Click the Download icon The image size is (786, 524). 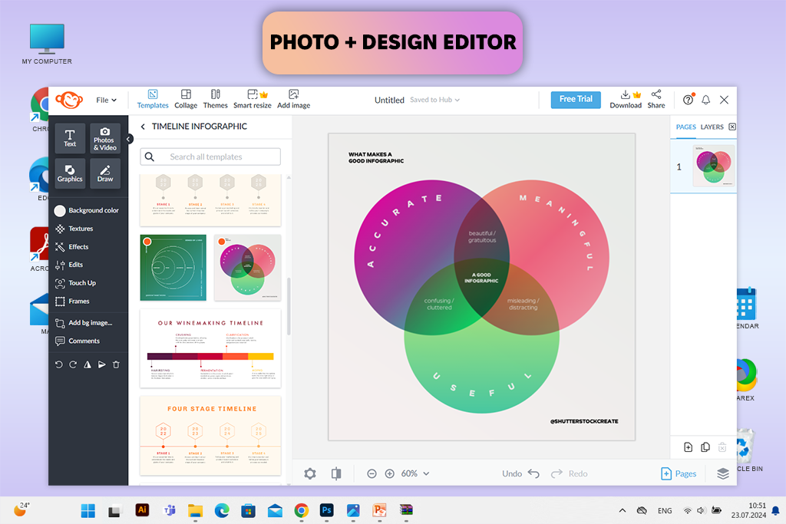[626, 99]
